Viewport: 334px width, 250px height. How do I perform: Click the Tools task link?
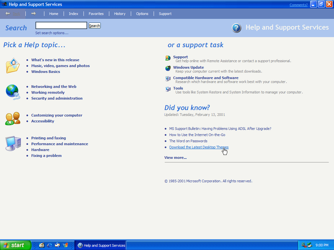pyautogui.click(x=178, y=88)
